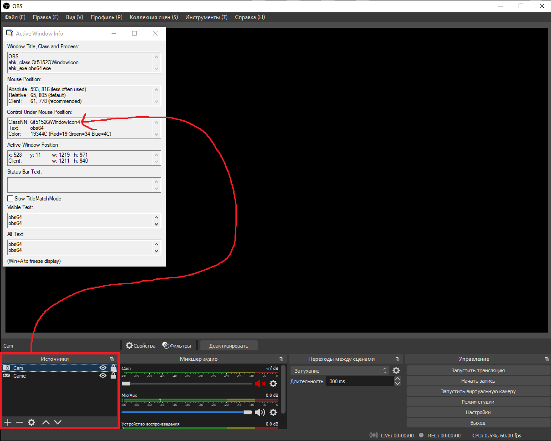Unmute the Cam audio speaker icon

click(x=260, y=384)
